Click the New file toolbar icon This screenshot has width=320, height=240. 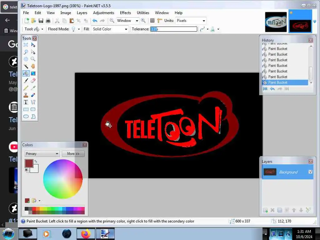coord(27,21)
